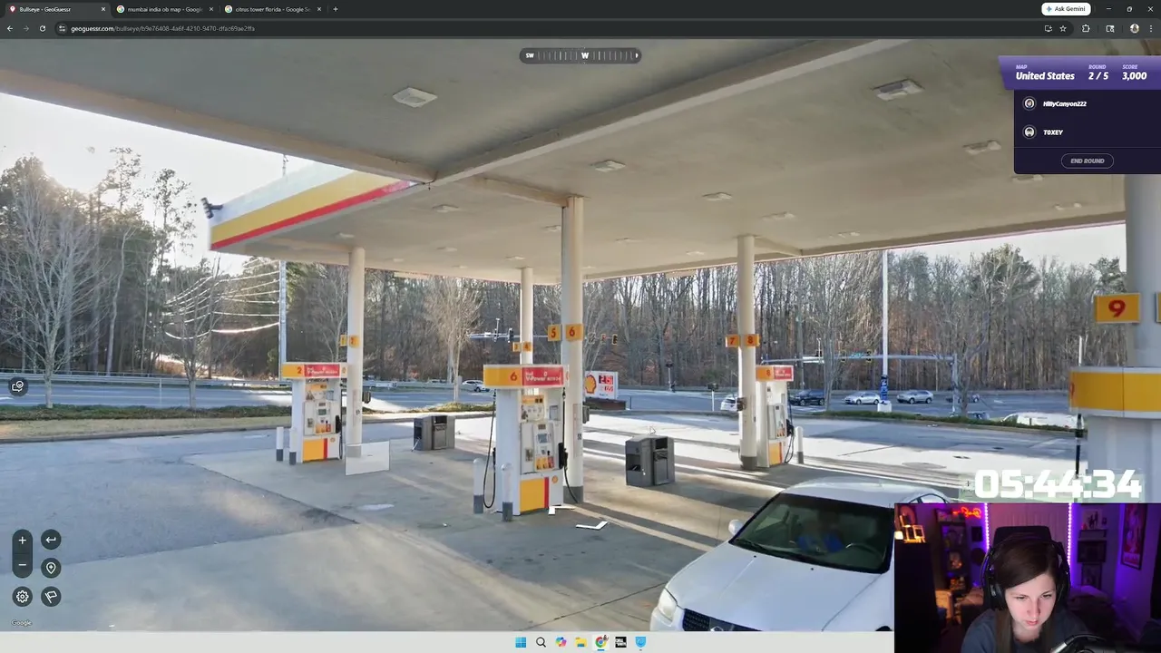
Task: Click the location pin checkpoint icon
Action: coord(51,568)
